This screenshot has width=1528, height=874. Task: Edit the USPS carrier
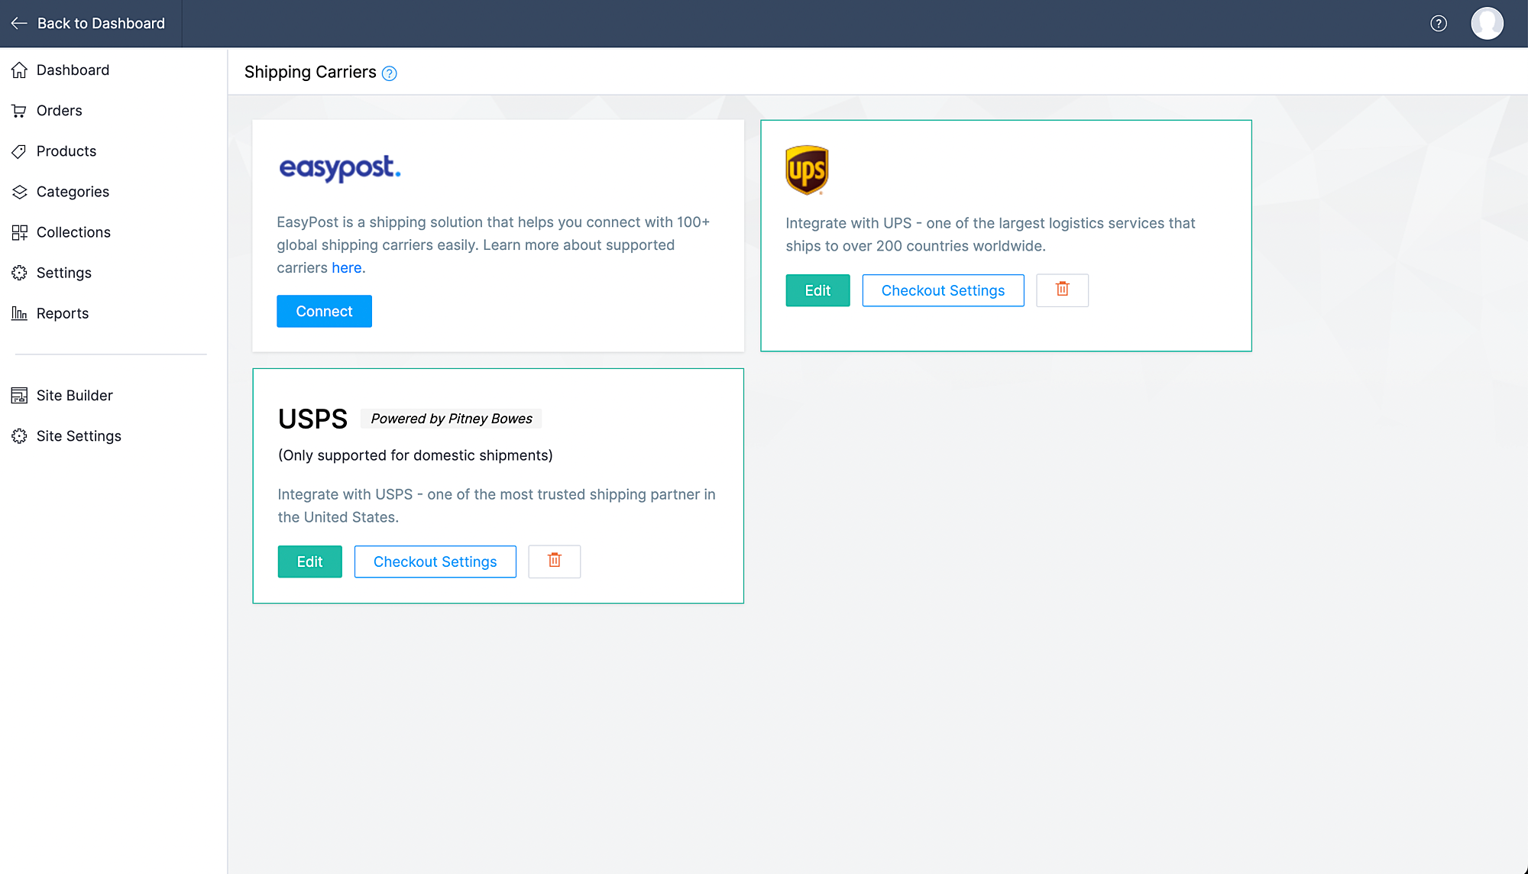[x=309, y=562]
